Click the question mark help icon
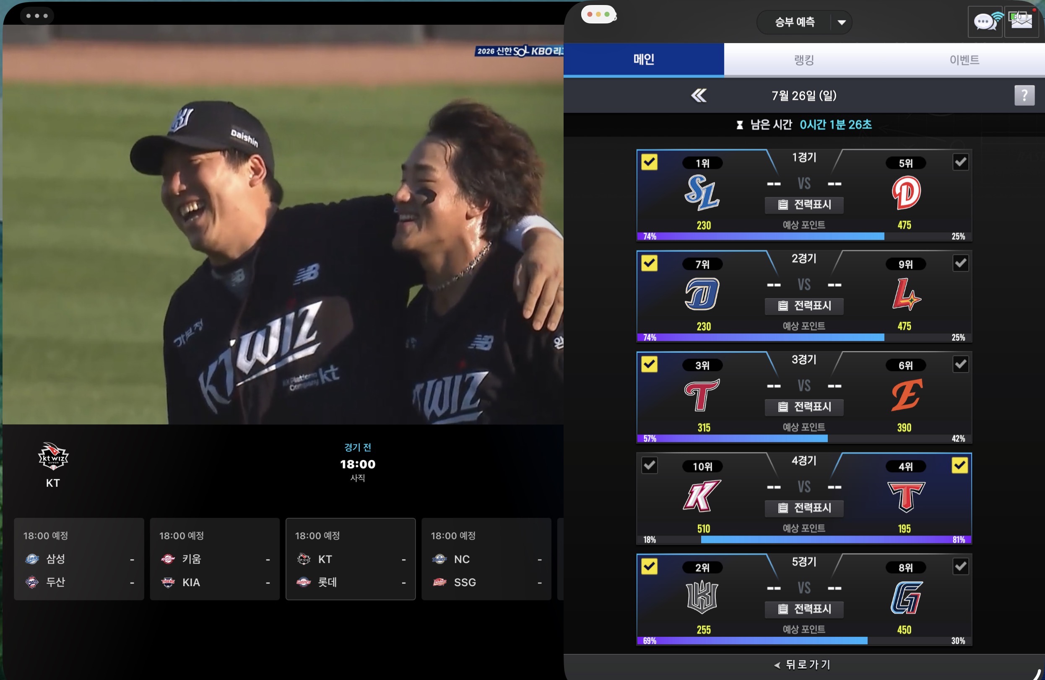The width and height of the screenshot is (1045, 680). click(1024, 95)
